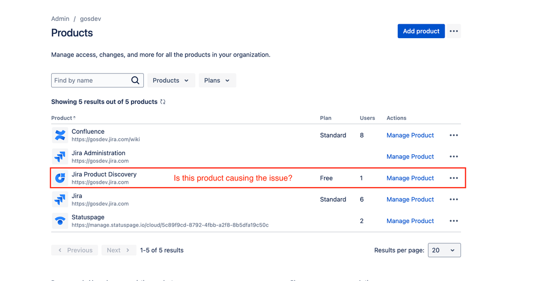The image size is (538, 281).
Task: Click the Jira Administration product icon
Action: [x=60, y=157]
